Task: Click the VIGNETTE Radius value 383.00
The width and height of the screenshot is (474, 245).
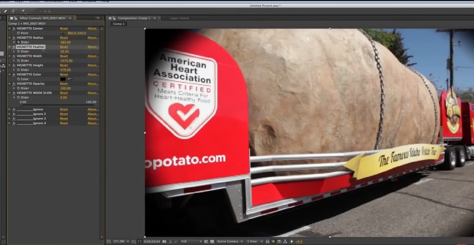Action: pyautogui.click(x=65, y=42)
